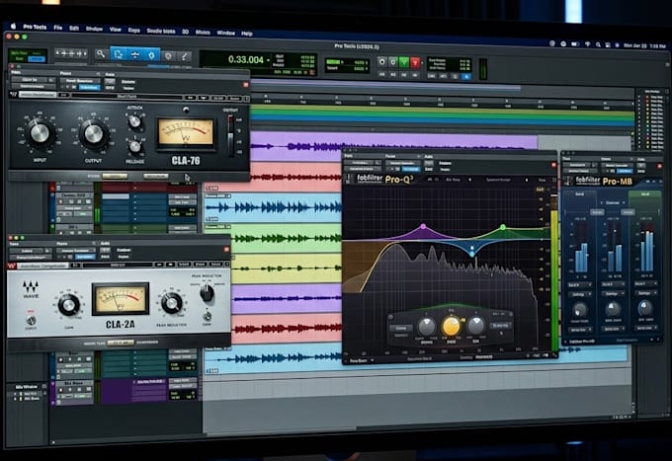Image resolution: width=672 pixels, height=461 pixels.
Task: Select the purple EQ band node in Pro-Q 3
Action: click(x=423, y=226)
